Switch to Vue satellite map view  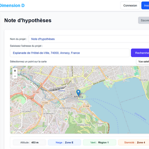tap(143, 61)
